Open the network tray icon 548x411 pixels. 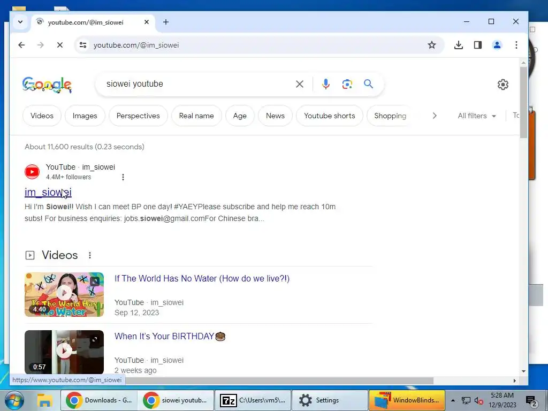point(466,401)
